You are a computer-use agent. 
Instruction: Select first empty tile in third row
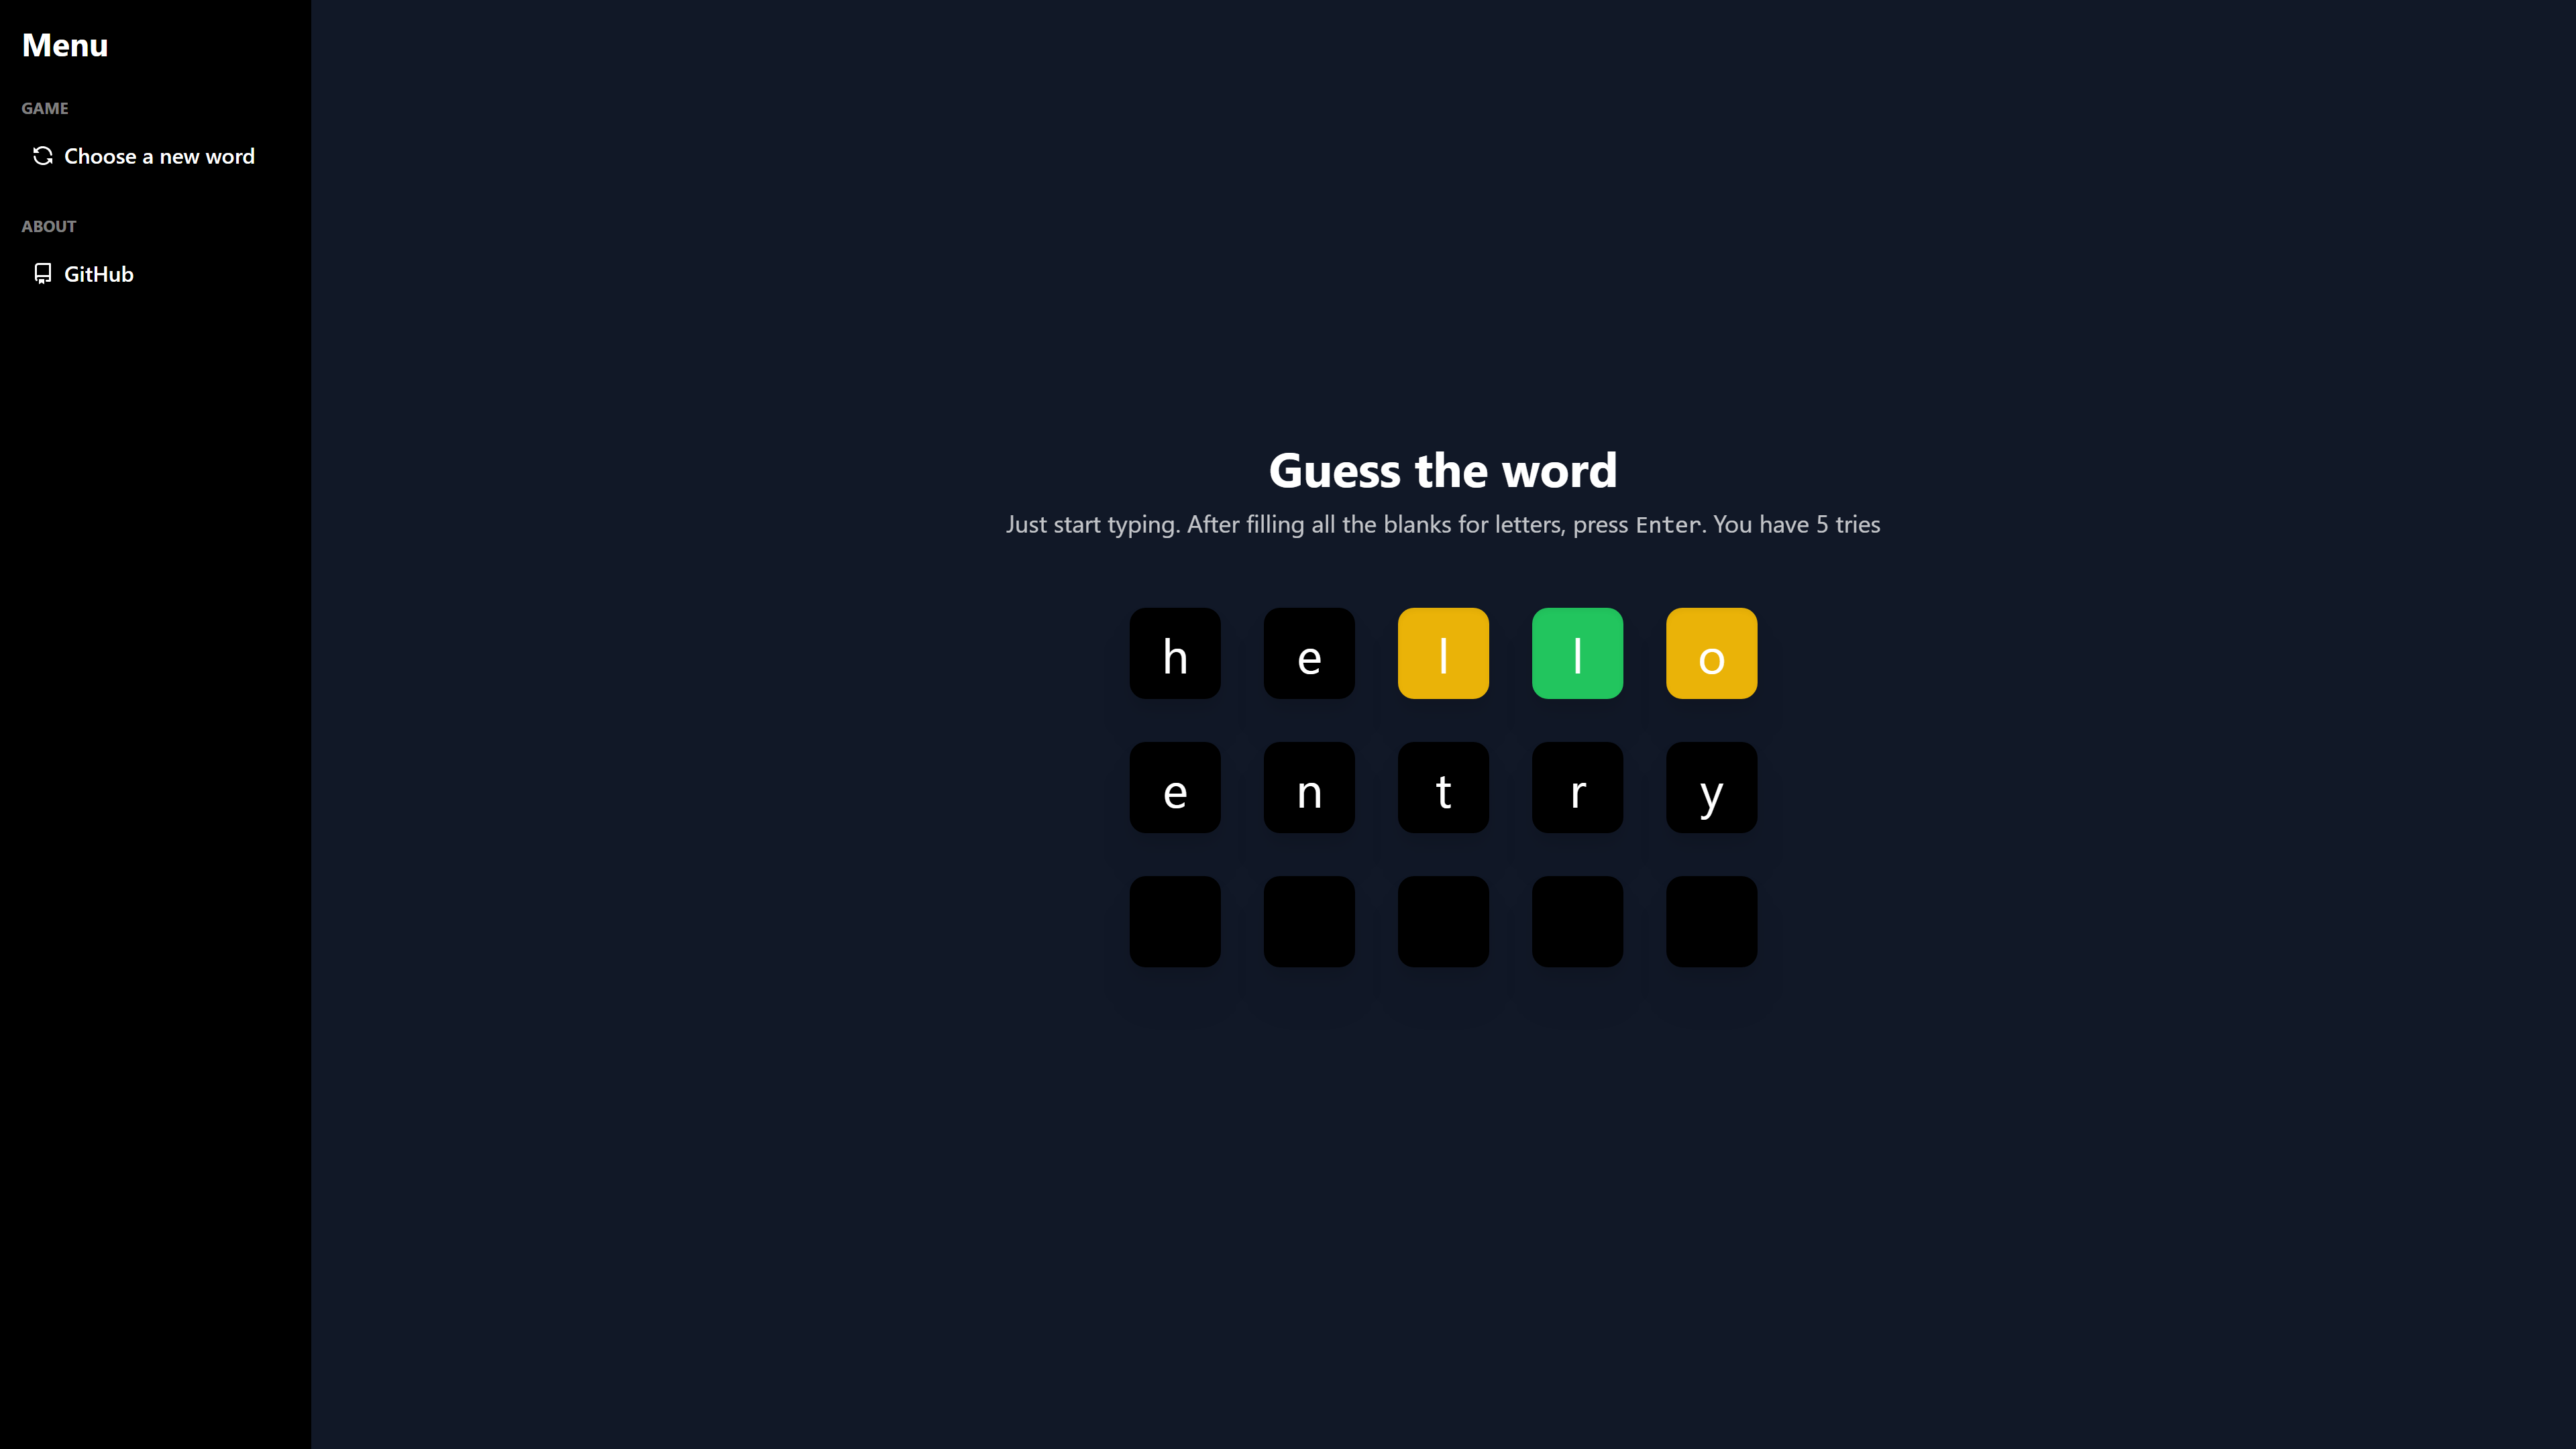[x=1175, y=920]
